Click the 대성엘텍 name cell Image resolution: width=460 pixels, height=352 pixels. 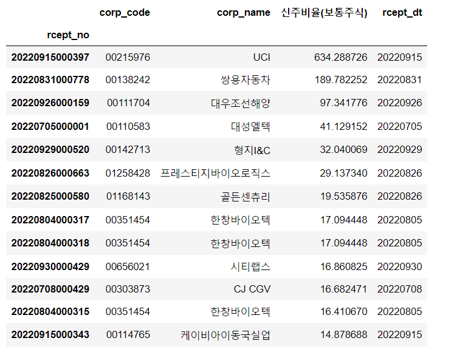click(250, 126)
